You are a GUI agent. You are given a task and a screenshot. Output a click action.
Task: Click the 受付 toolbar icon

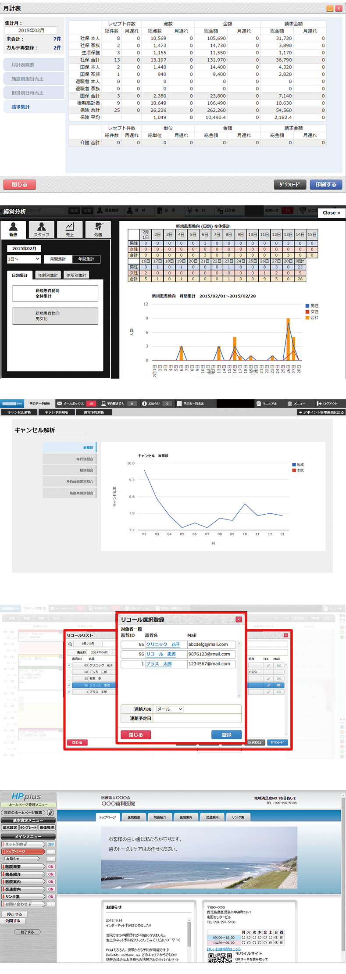click(x=130, y=211)
